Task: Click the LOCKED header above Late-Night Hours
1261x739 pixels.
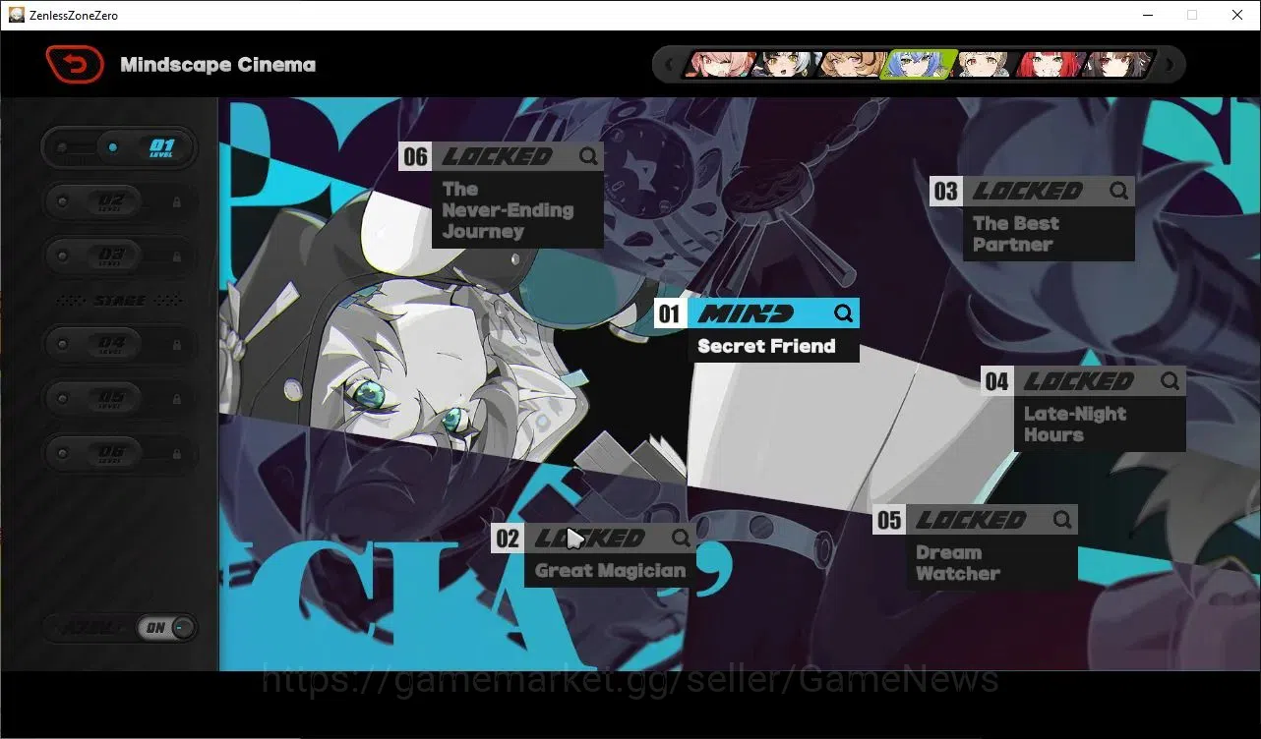Action: [1100, 380]
